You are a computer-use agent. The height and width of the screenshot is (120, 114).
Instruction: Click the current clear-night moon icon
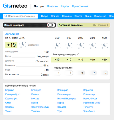23,45
